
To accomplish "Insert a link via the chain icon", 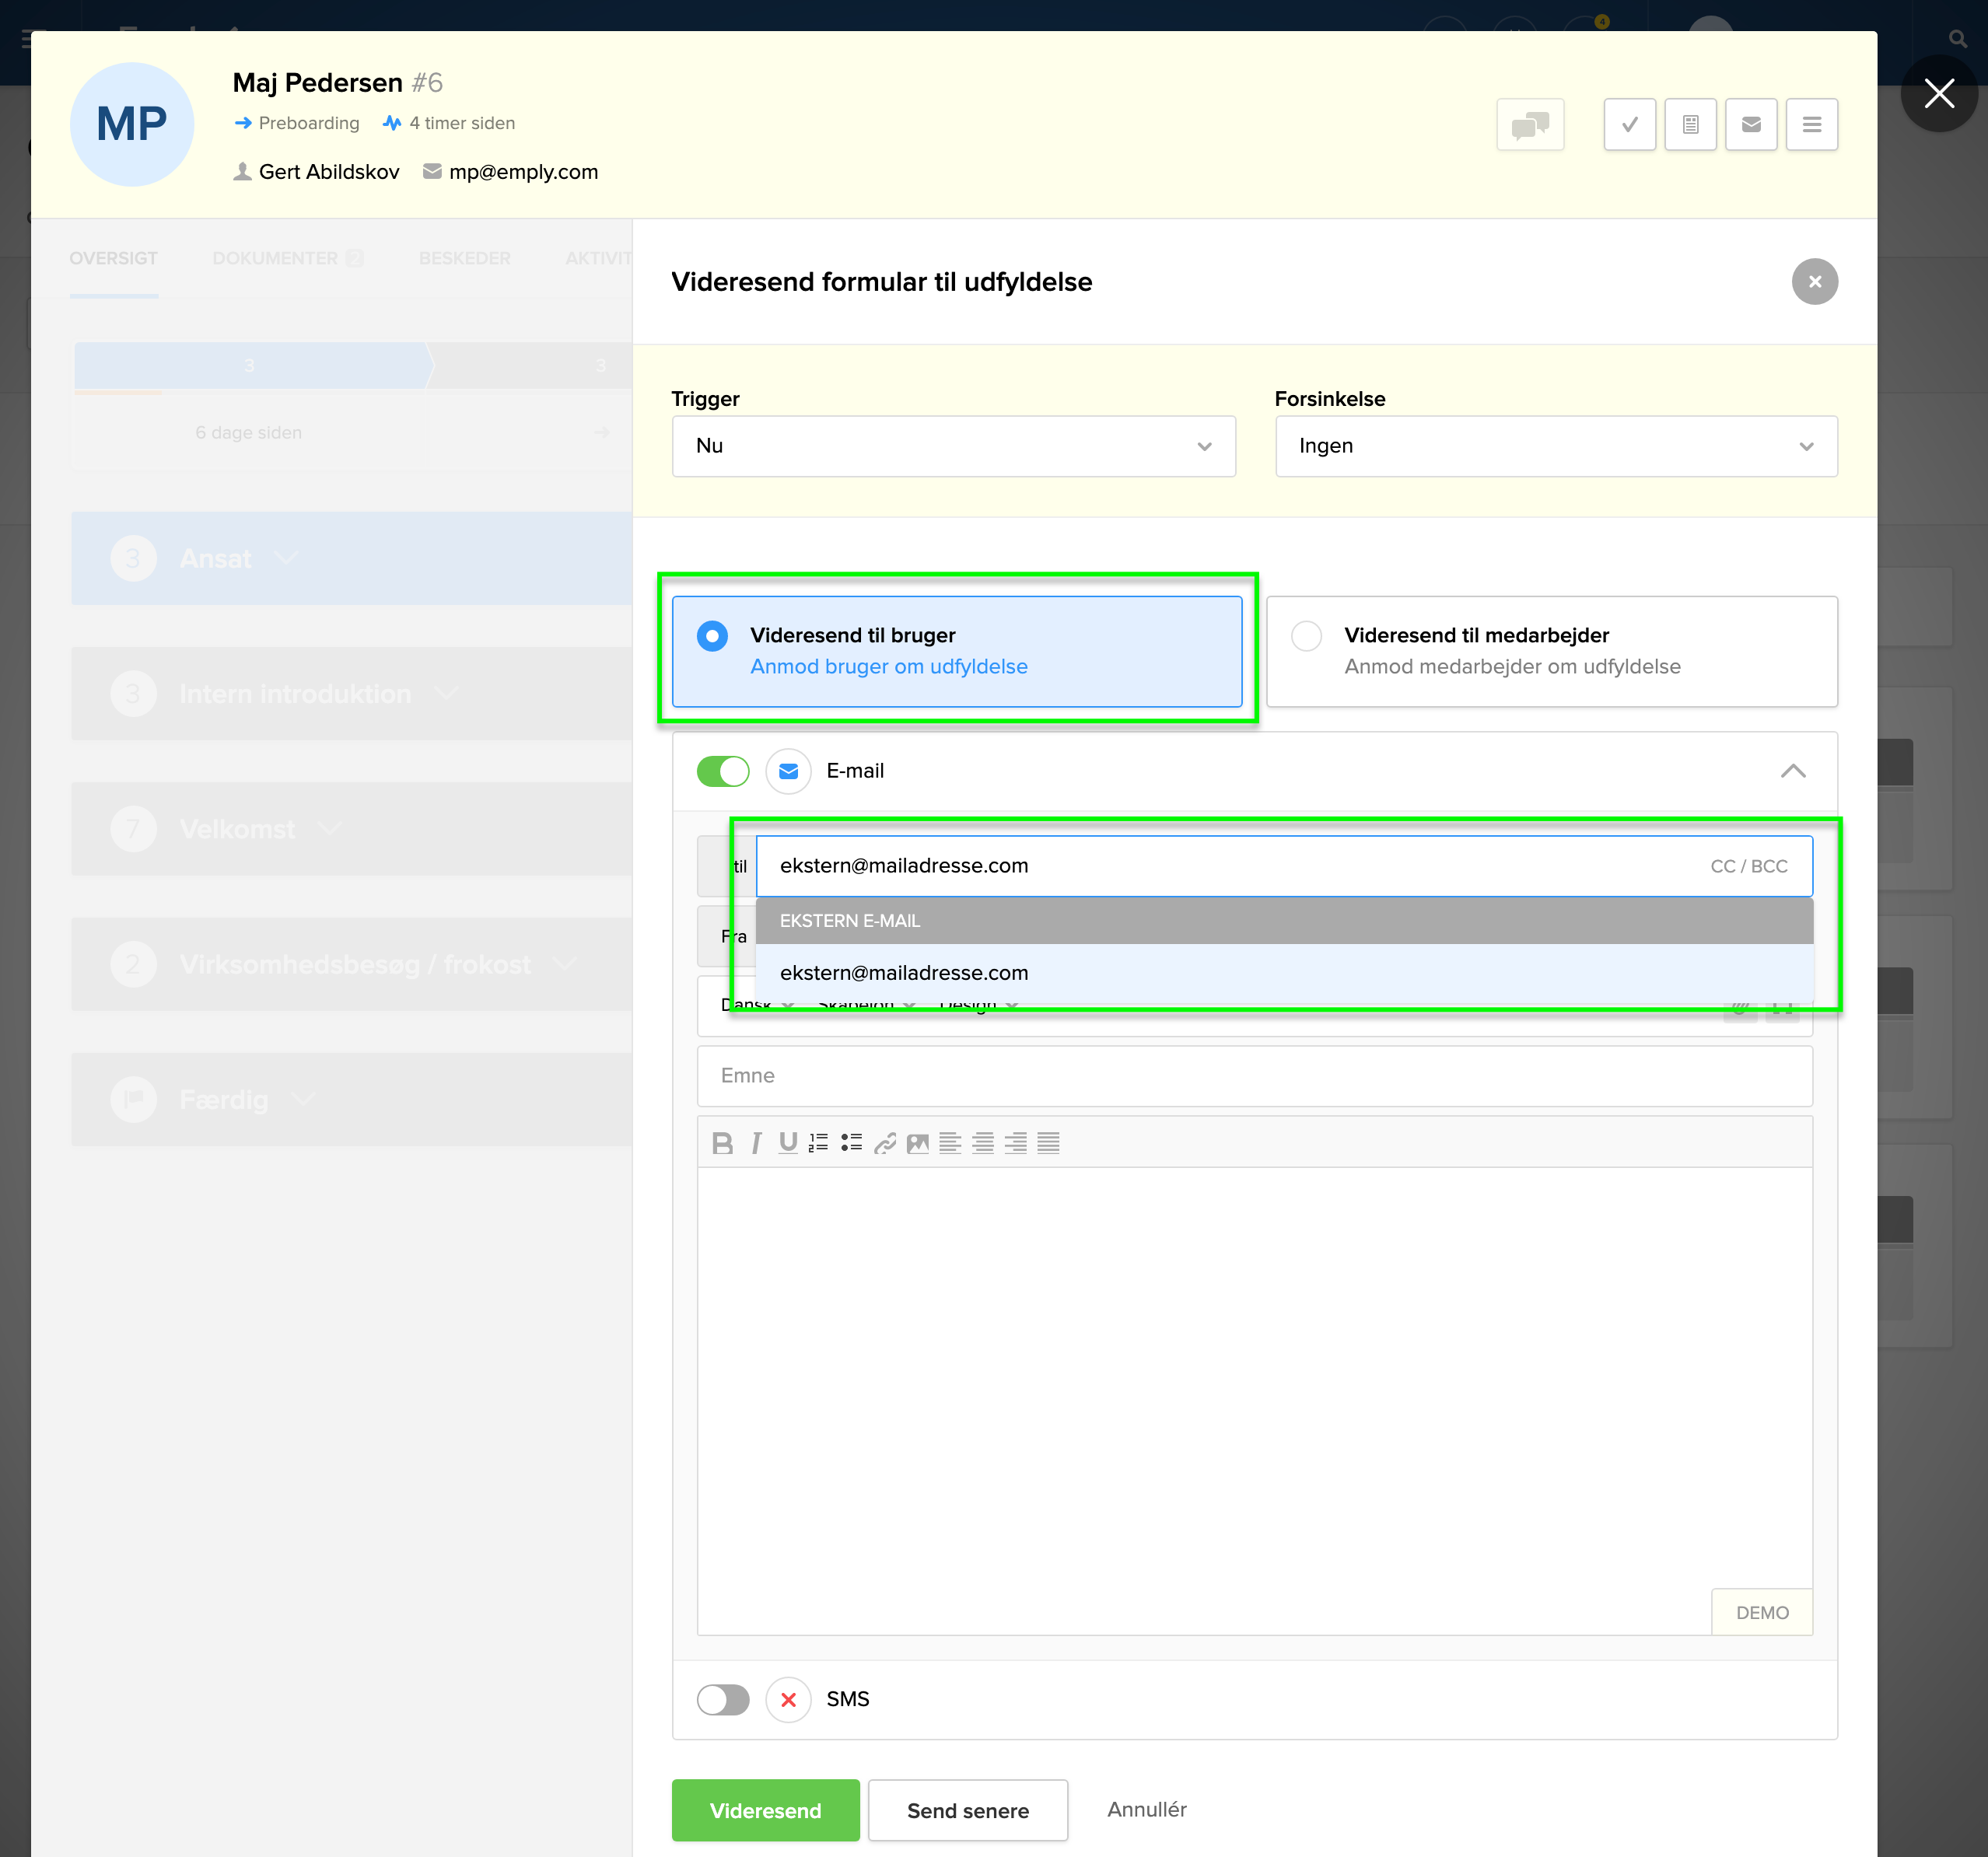I will [x=885, y=1143].
